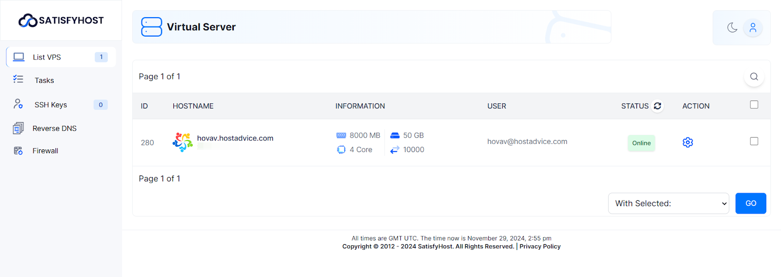Click the OS logo next to hovav.hostadvice.com
Screen dimensions: 781x277
pyautogui.click(x=183, y=142)
